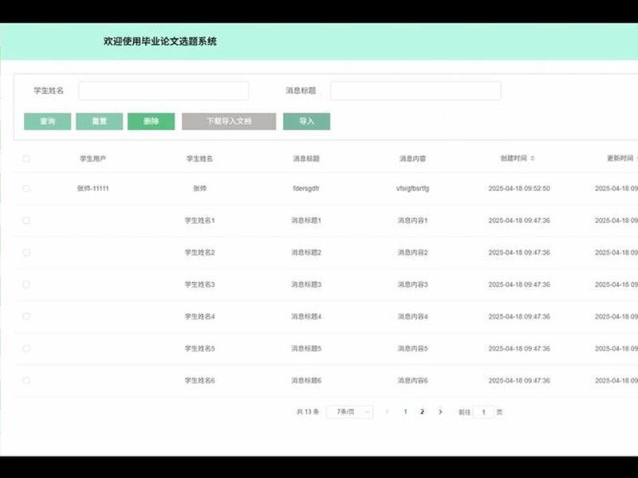Click the 学生姓名 column header in table
This screenshot has height=478, width=638.
(199, 159)
